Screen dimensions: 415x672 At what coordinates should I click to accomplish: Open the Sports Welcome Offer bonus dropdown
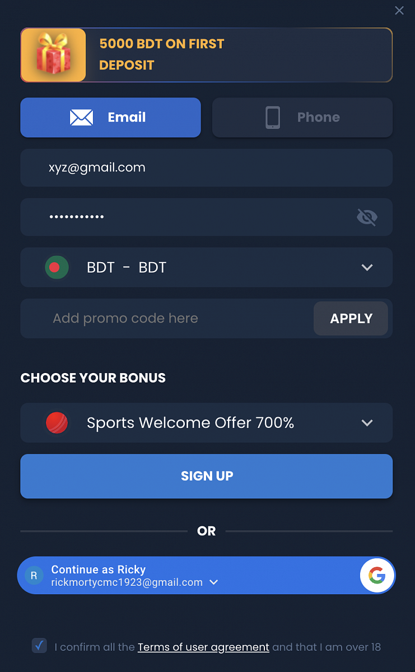click(x=367, y=423)
